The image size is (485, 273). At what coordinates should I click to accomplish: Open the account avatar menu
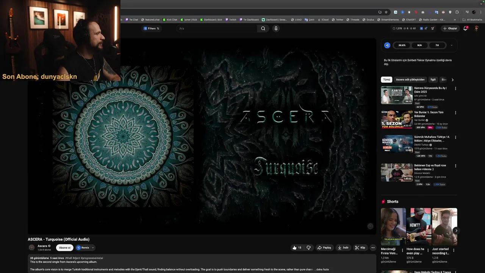[477, 28]
